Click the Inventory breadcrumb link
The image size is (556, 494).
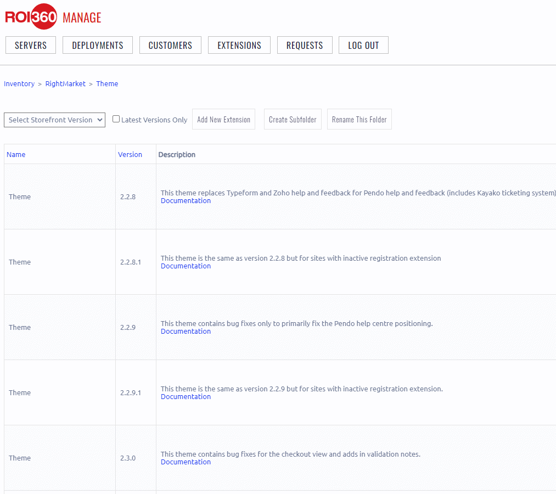click(x=19, y=84)
